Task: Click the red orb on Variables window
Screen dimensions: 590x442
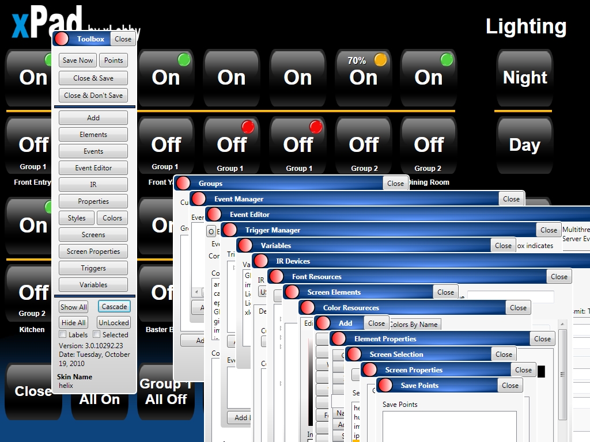Action: (245, 245)
